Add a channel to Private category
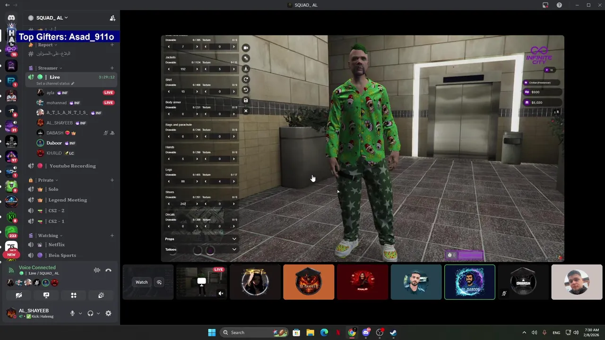This screenshot has height=340, width=605. coord(112,180)
